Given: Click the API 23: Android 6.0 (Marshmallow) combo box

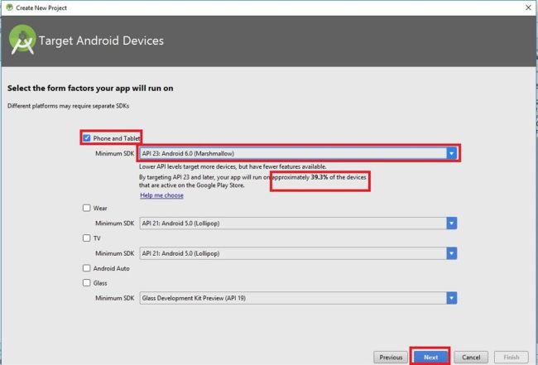Looking at the screenshot, I should click(298, 153).
